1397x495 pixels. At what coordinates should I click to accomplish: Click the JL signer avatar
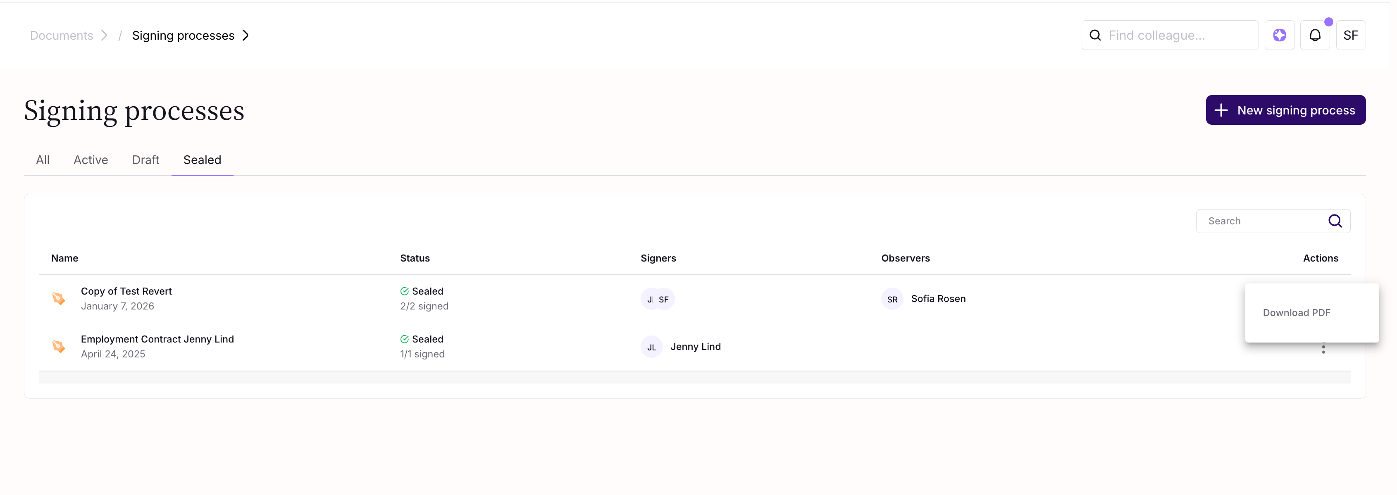coord(651,347)
